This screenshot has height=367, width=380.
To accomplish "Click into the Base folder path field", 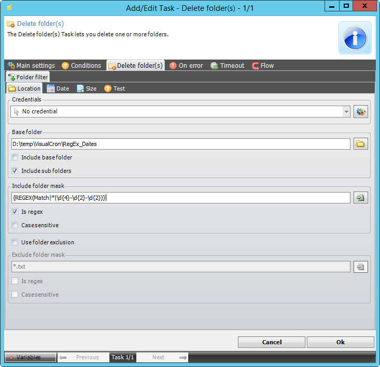I will point(180,144).
